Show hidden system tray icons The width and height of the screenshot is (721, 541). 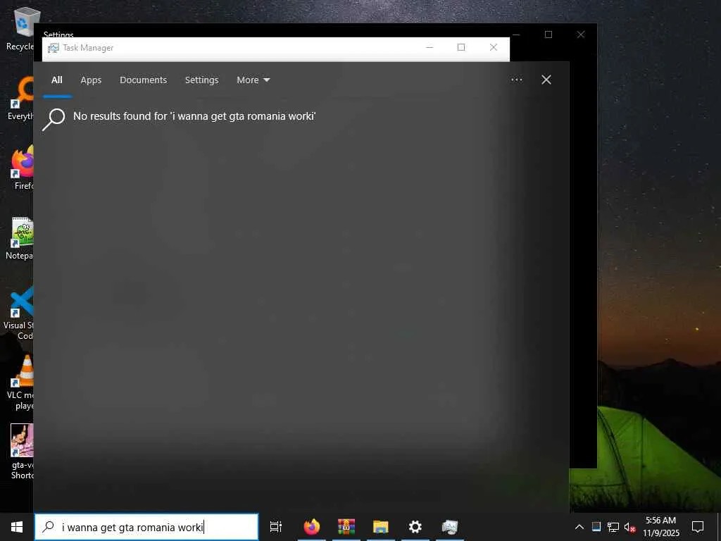(579, 527)
